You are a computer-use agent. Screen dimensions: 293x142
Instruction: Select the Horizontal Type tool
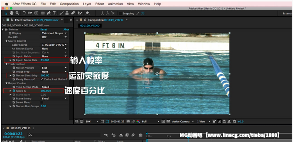[x=54, y=13]
